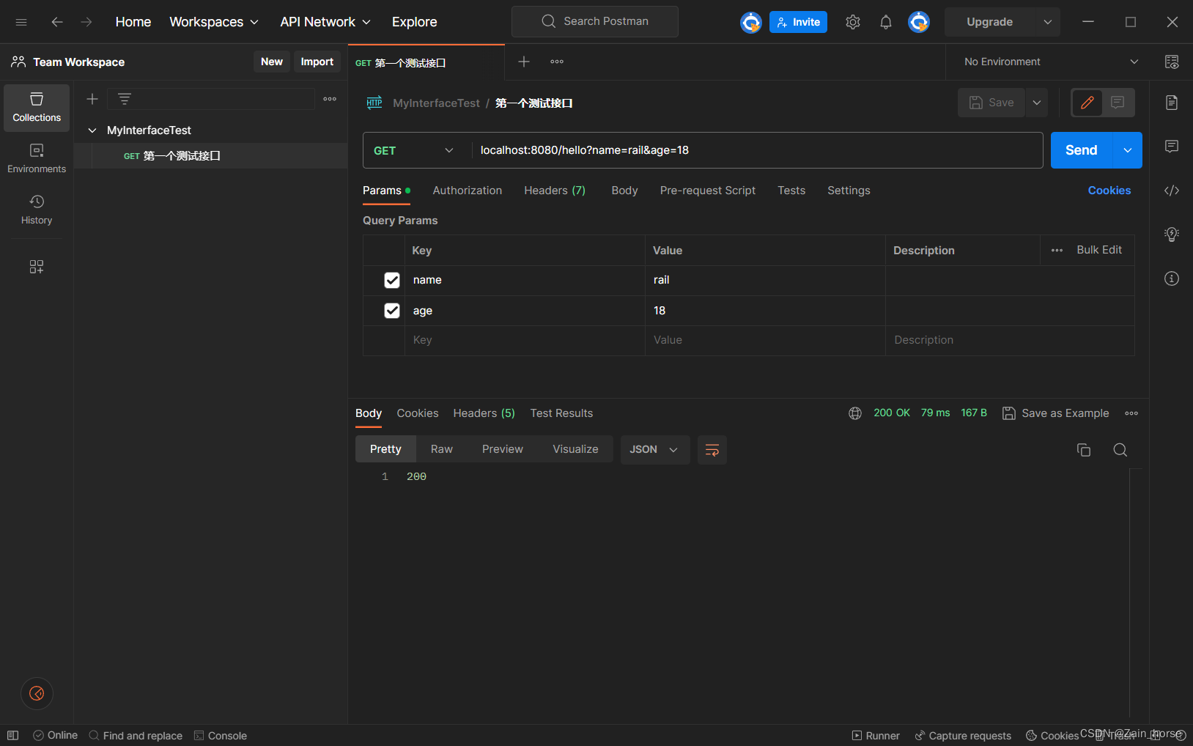
Task: Open the related requests lightbulb icon
Action: (1172, 234)
